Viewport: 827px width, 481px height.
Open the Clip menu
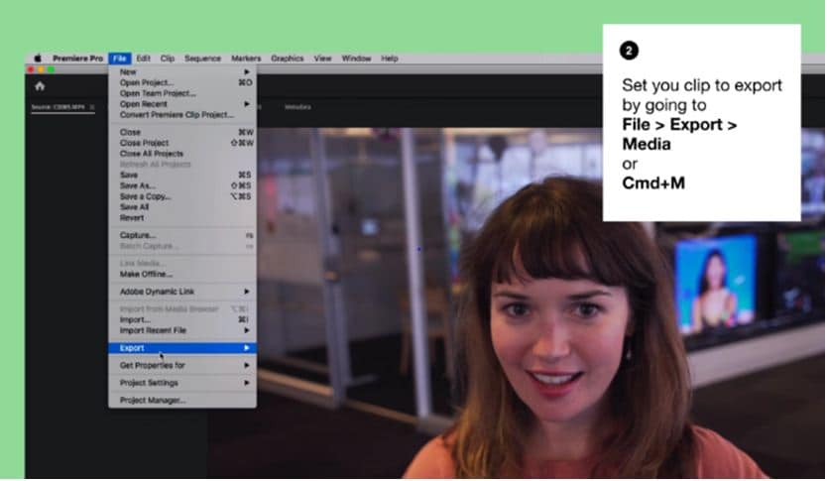point(168,59)
